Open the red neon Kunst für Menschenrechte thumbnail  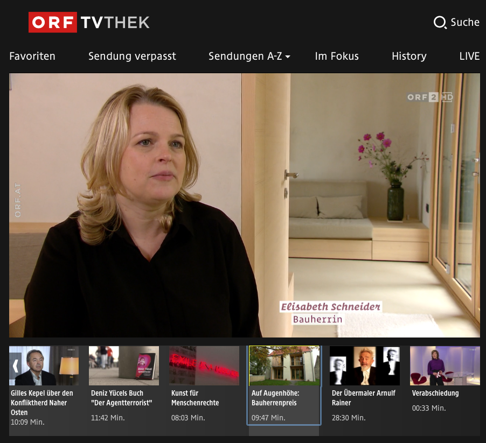pos(204,365)
